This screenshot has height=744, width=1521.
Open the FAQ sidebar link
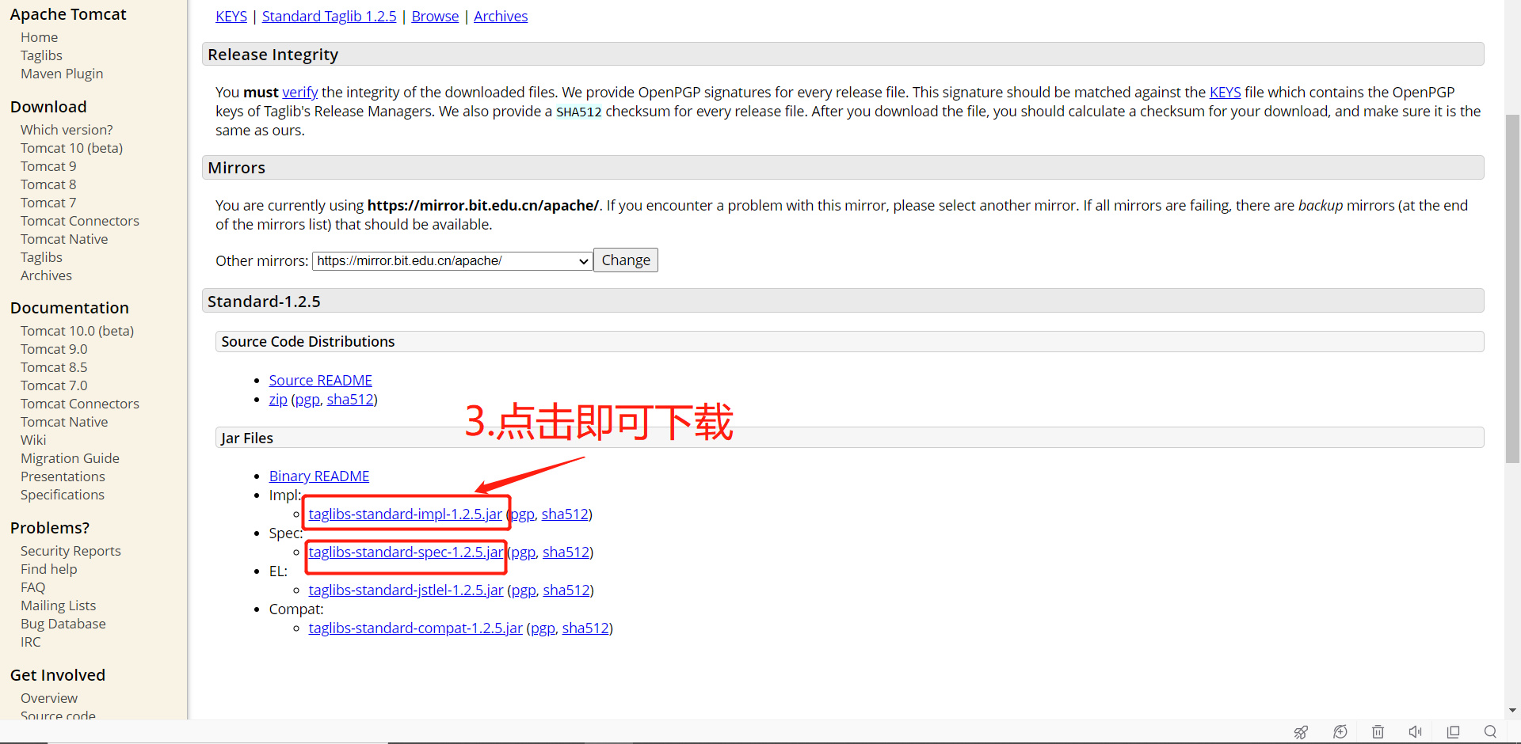pyautogui.click(x=32, y=587)
